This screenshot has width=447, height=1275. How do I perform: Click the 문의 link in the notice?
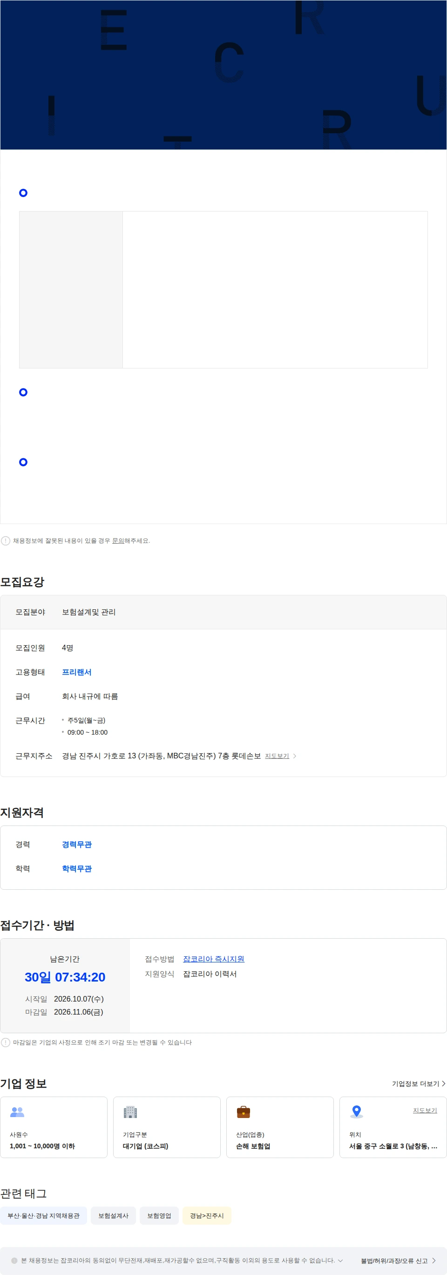118,540
